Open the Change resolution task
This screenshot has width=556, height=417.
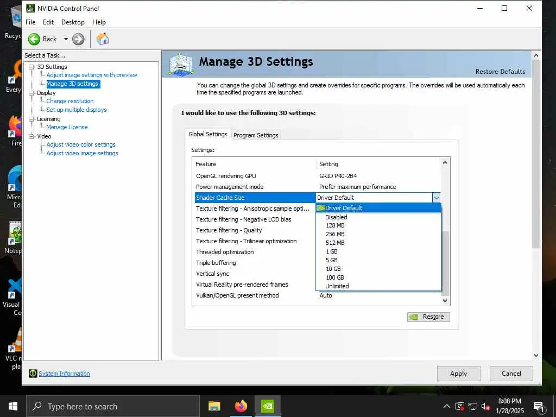coord(70,101)
